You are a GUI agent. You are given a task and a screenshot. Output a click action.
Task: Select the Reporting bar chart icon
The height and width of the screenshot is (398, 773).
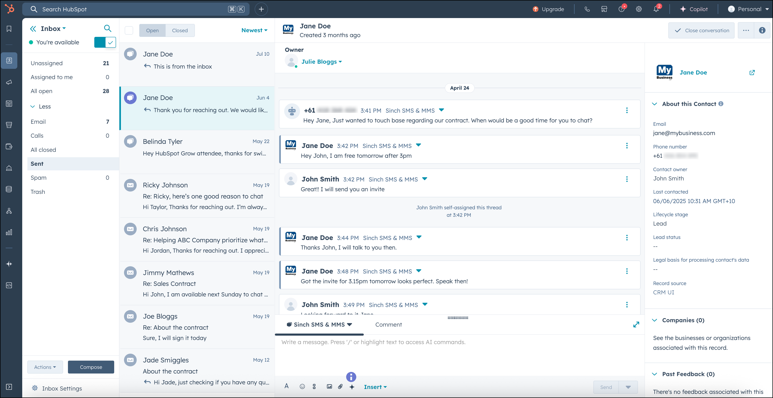click(x=9, y=232)
